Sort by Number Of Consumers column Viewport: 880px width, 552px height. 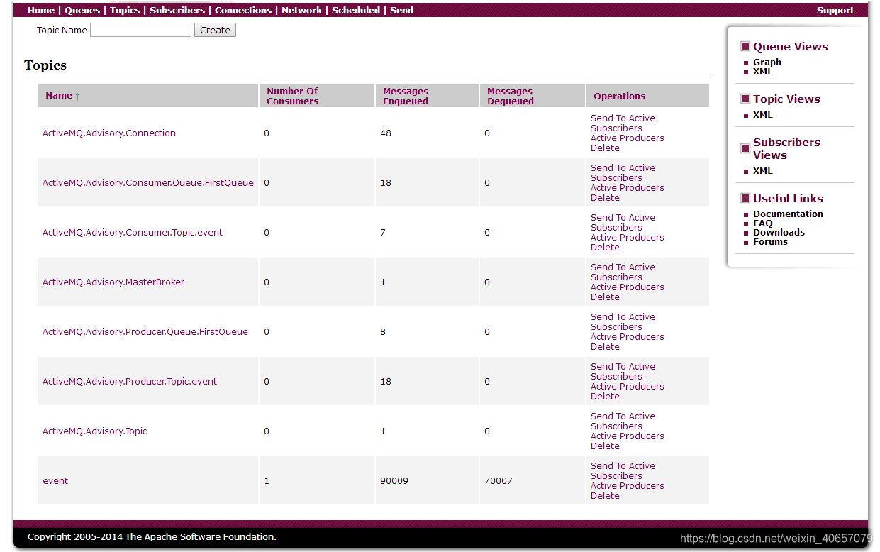click(292, 96)
